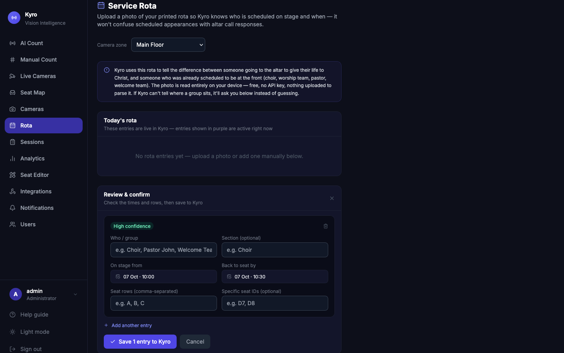This screenshot has height=353, width=564.
Task: Click the Help guide question icon
Action: (13, 315)
